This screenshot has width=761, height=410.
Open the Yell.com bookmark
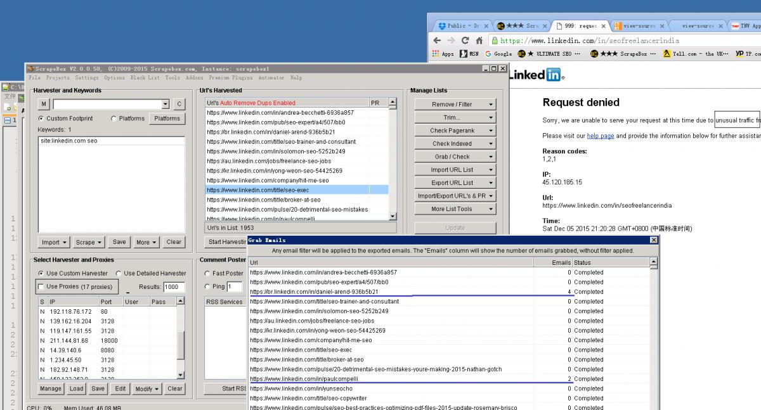click(696, 54)
